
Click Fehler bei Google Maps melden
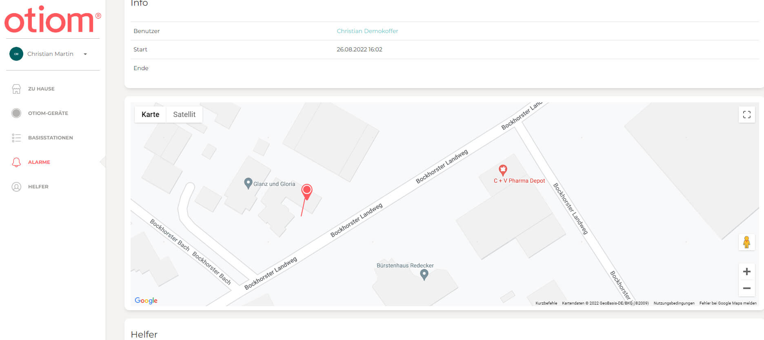[728, 303]
